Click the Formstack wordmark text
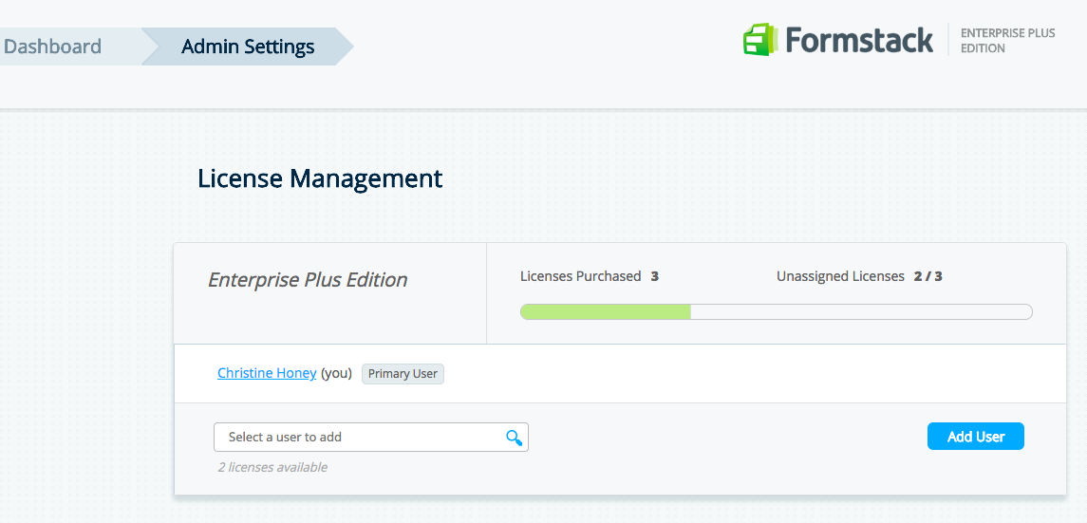The width and height of the screenshot is (1087, 523). pos(859,40)
